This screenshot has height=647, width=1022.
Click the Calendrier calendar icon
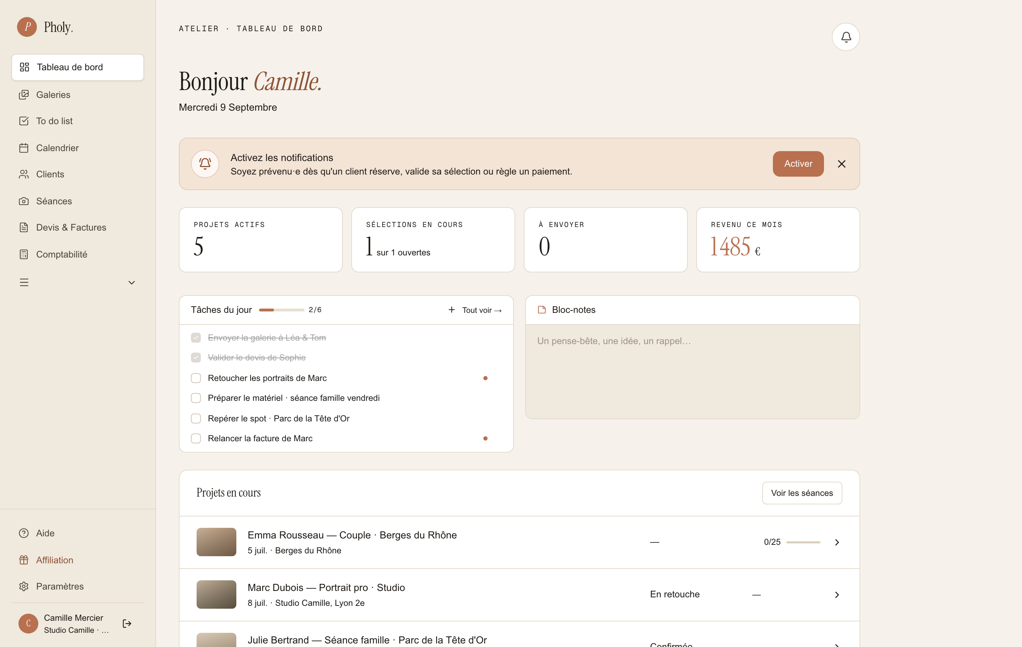tap(24, 148)
